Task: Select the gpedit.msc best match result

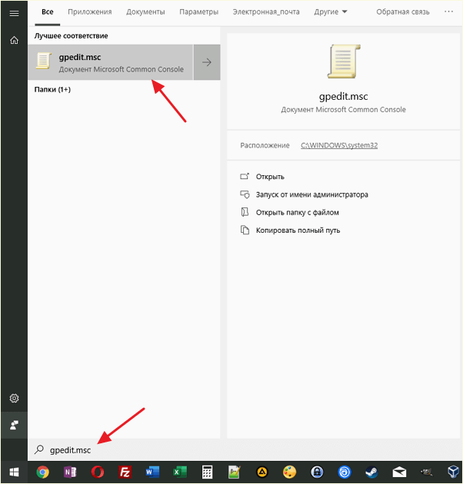Action: [111, 62]
